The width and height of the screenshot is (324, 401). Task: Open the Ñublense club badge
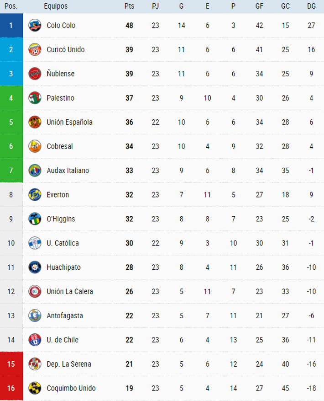point(35,74)
